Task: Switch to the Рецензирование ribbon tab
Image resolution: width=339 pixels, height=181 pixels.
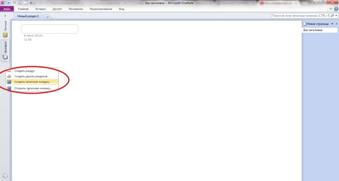Action: (x=101, y=9)
